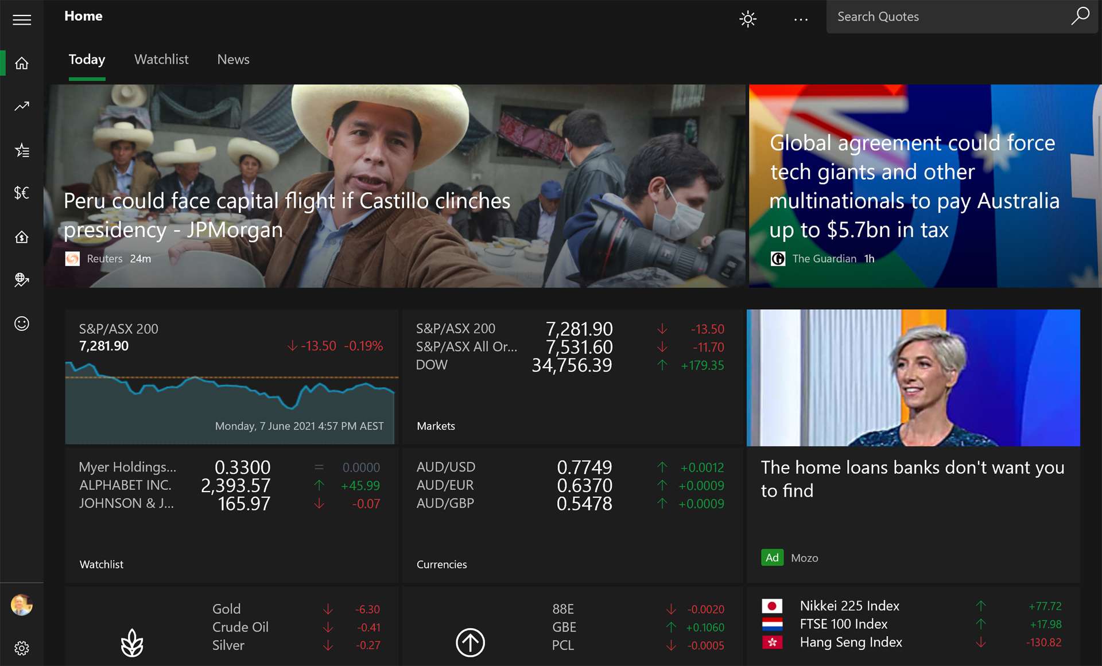
Task: Click the Guardian source logo
Action: click(x=778, y=259)
